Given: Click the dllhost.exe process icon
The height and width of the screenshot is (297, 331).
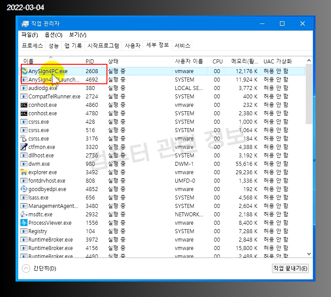Looking at the screenshot, I should click(x=24, y=156).
